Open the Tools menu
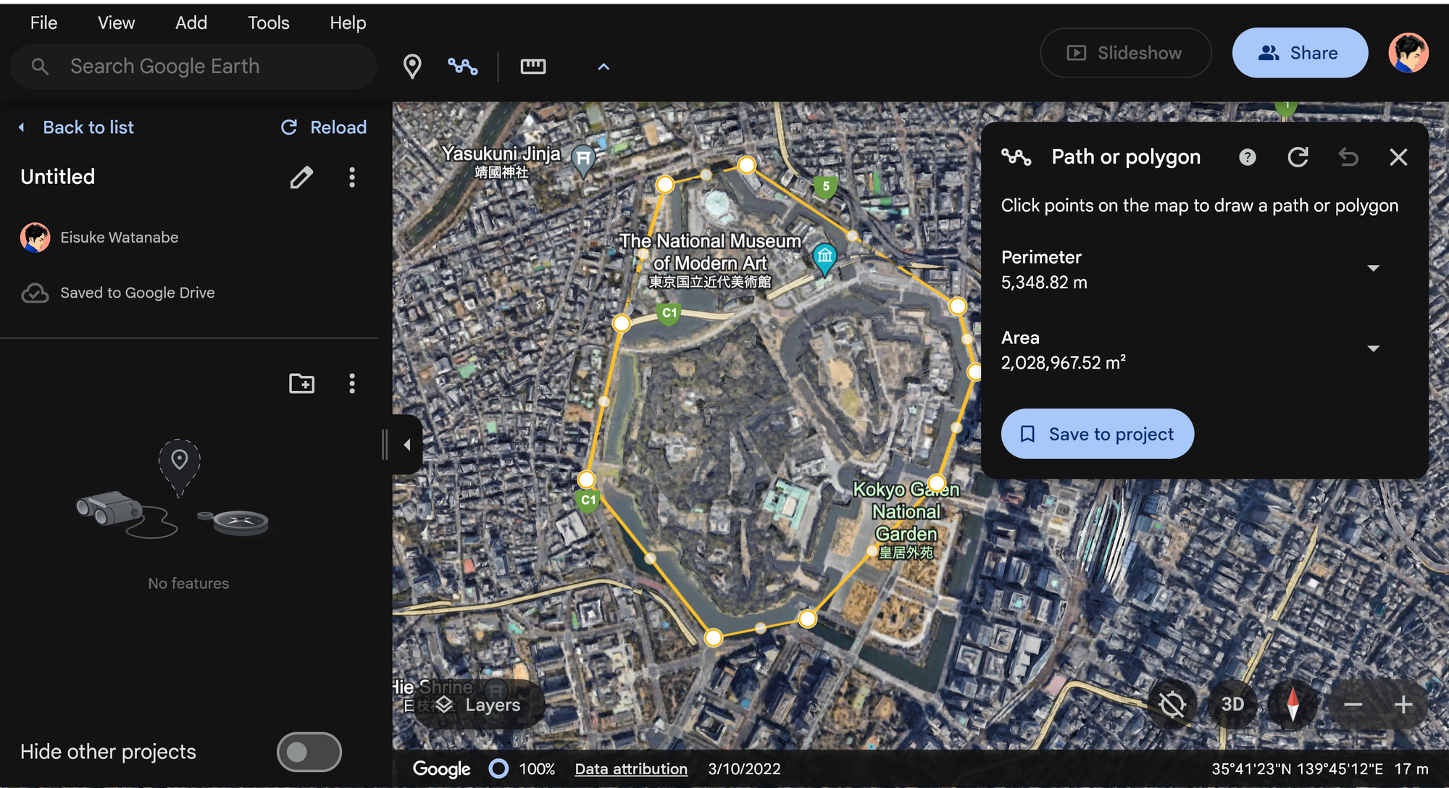This screenshot has height=788, width=1449. point(268,23)
